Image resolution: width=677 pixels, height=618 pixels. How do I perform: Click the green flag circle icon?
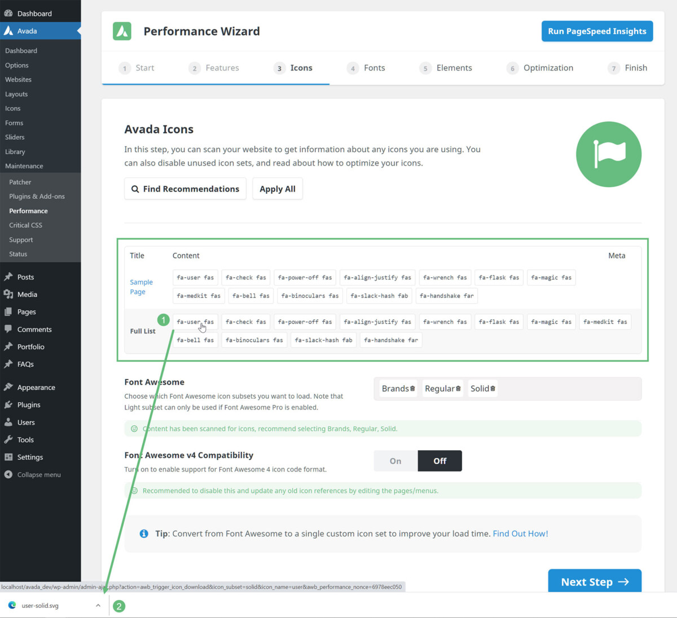[x=608, y=154]
